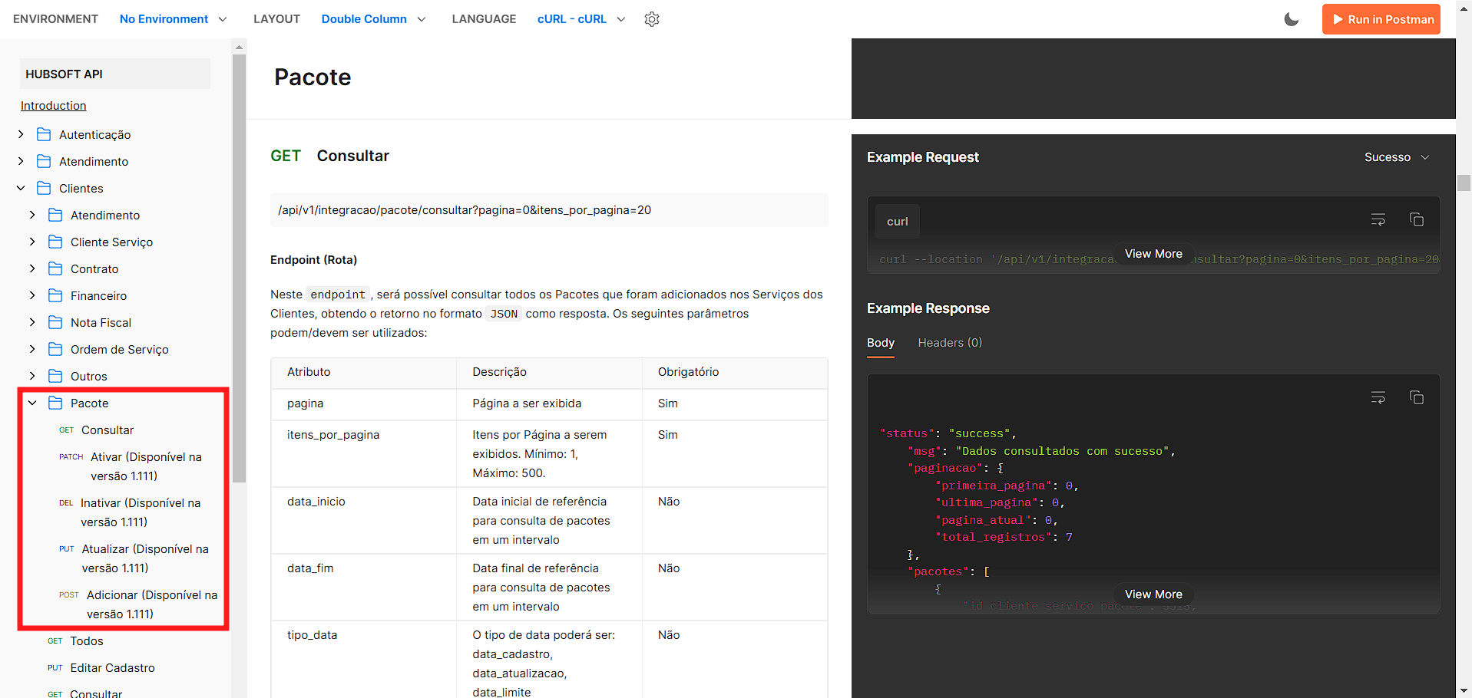Expand the Autenticação folder chevron
1472x698 pixels.
pos(21,134)
